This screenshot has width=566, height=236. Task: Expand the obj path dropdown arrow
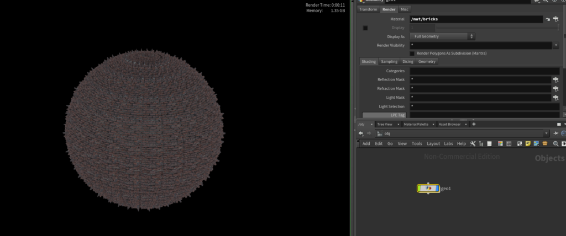pos(546,133)
